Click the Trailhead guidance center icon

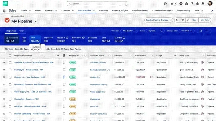tap(187, 4)
